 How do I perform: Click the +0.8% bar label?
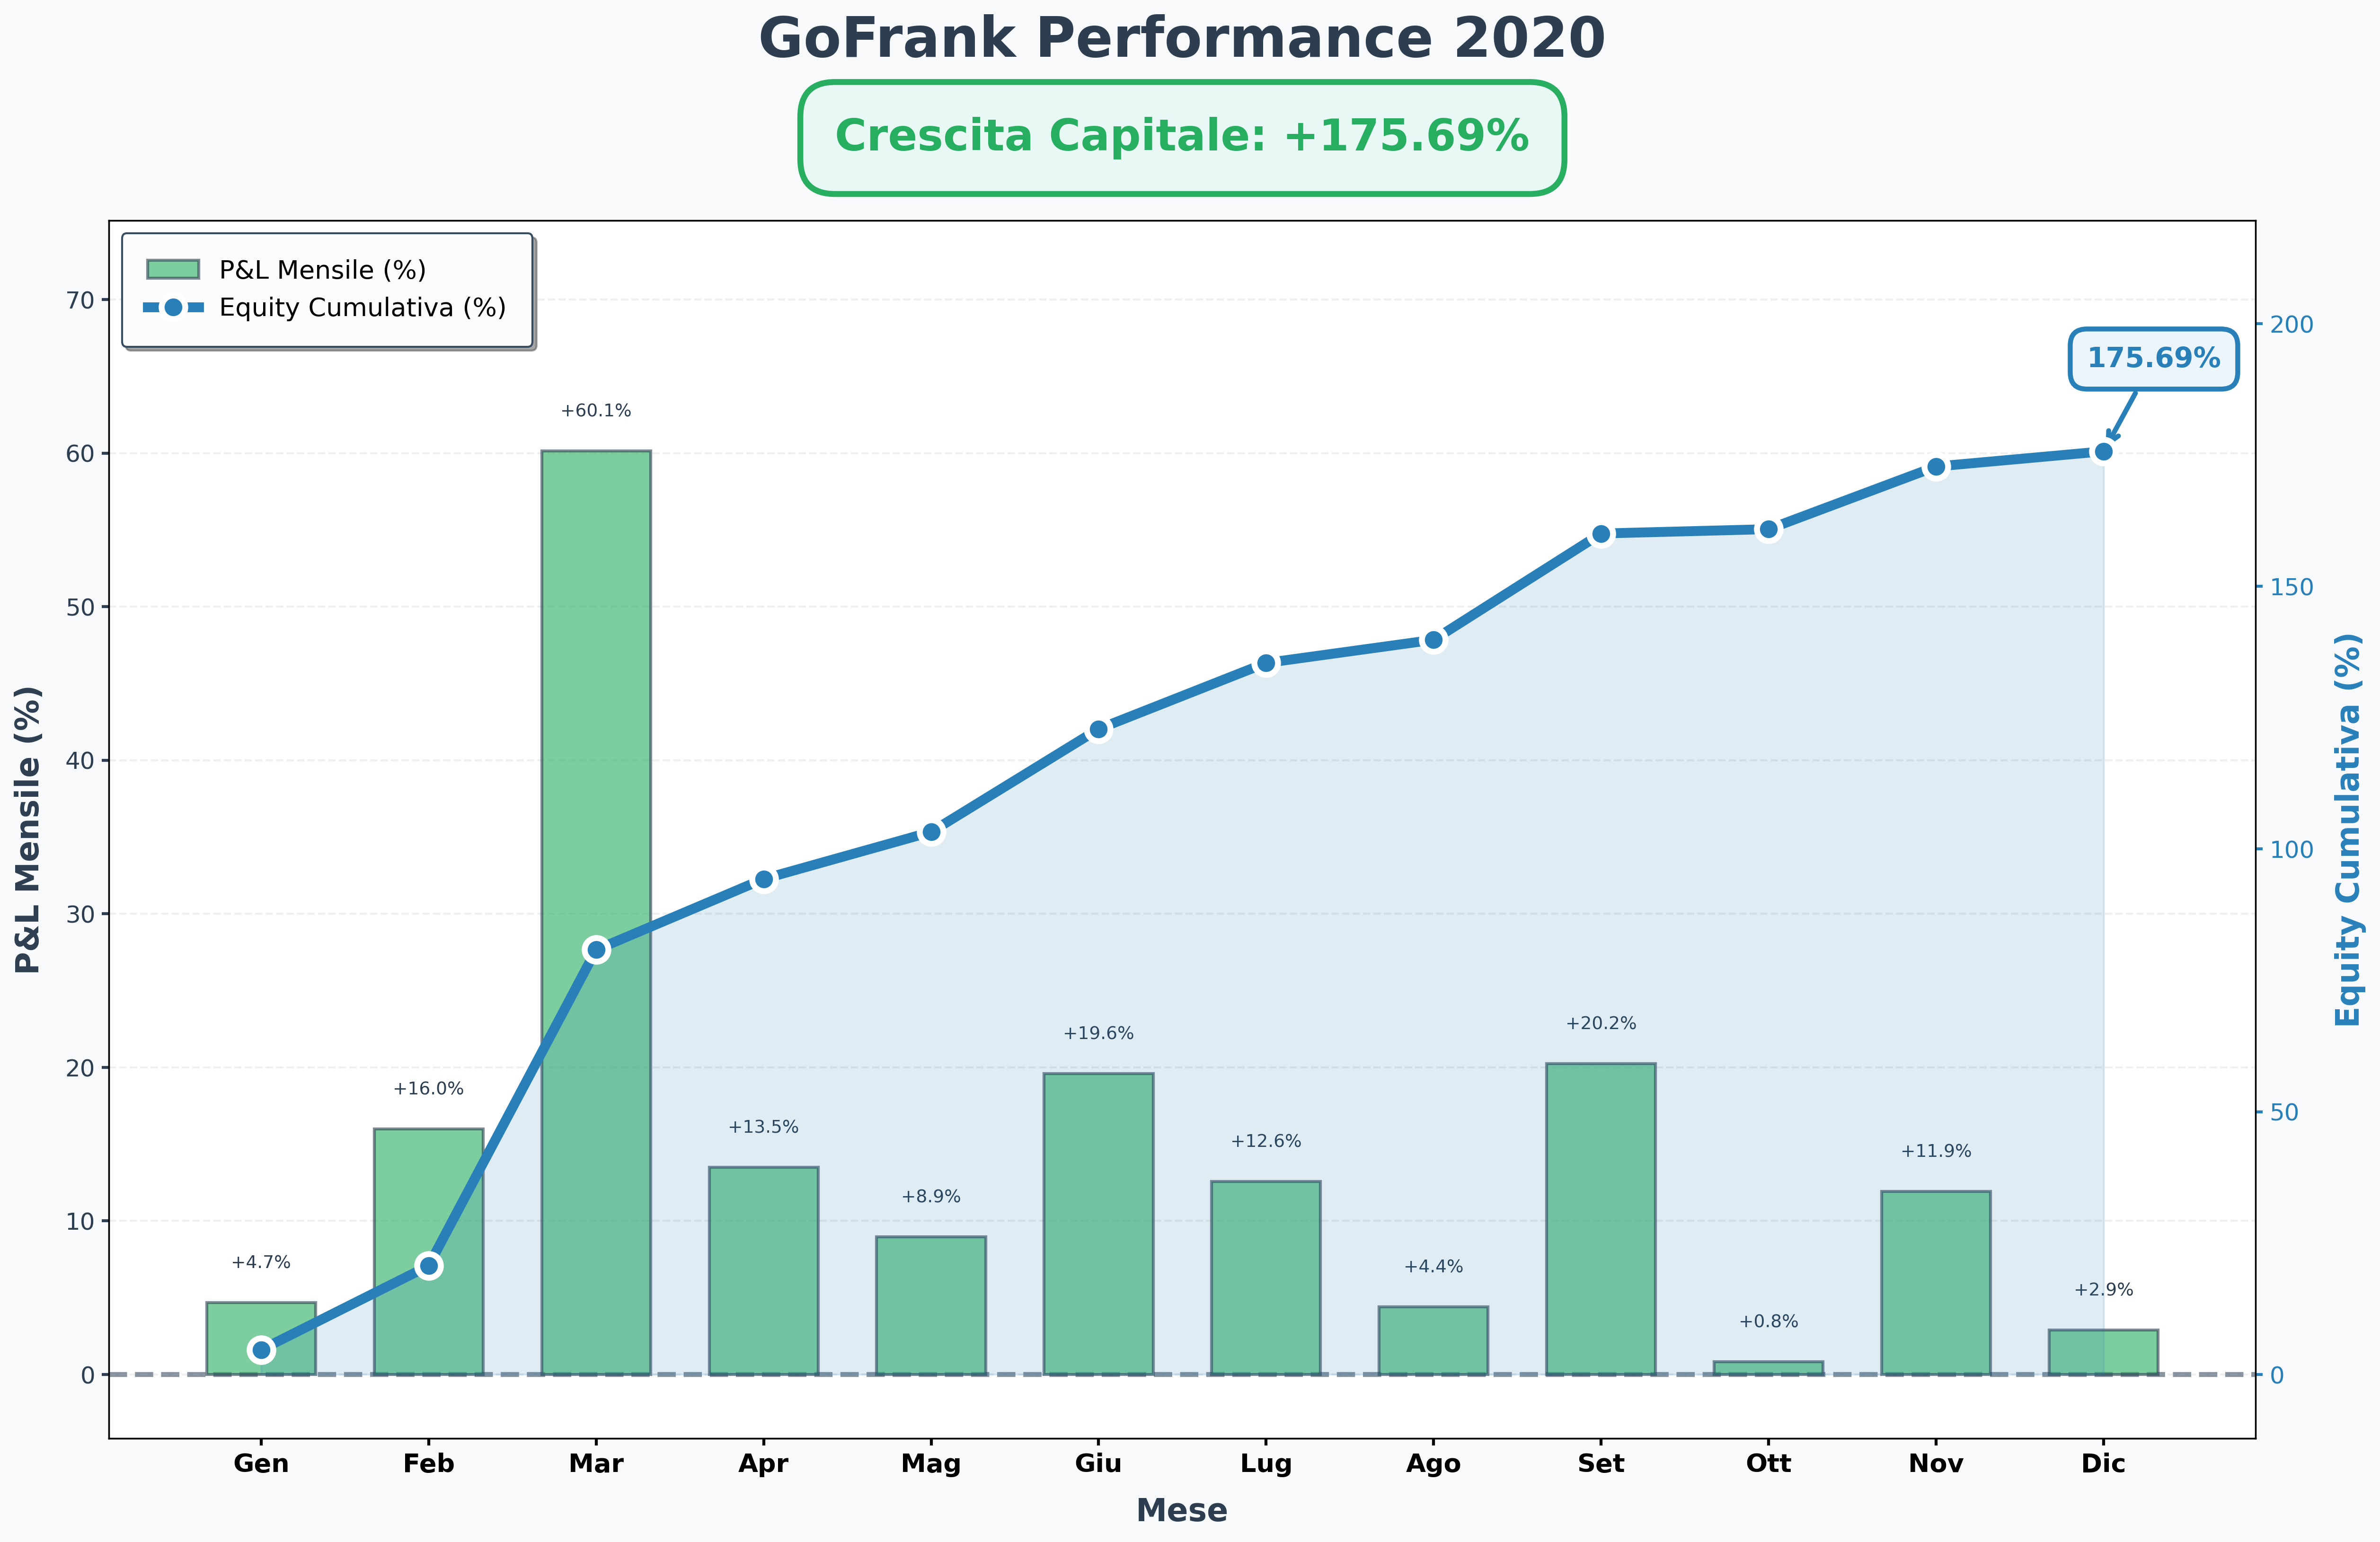pos(1769,1321)
